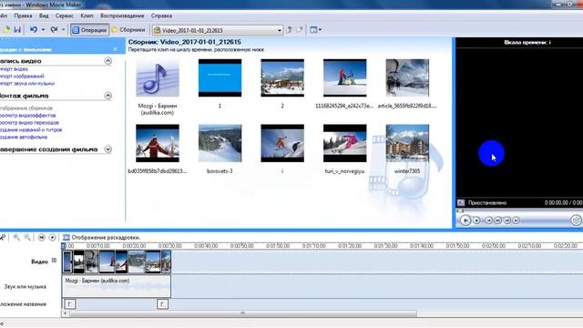Open the Redo history dropdown arrow

(63, 30)
